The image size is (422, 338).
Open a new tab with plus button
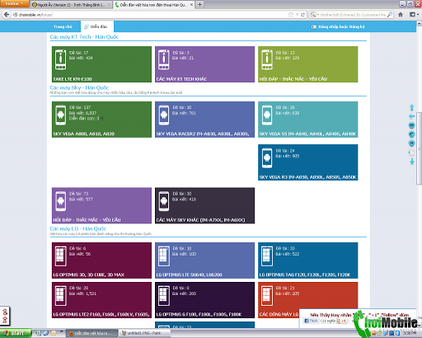199,4
